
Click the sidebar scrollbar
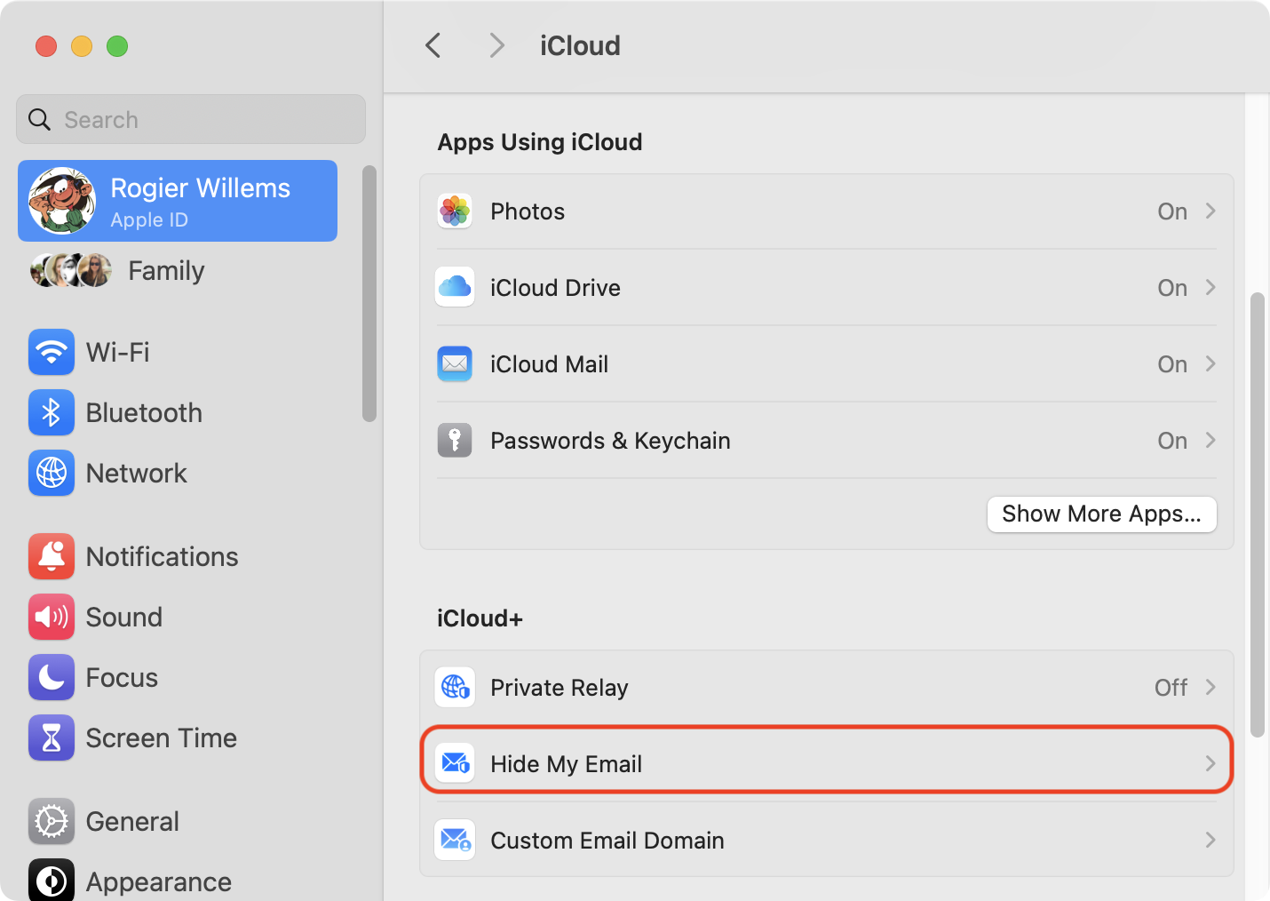(369, 293)
